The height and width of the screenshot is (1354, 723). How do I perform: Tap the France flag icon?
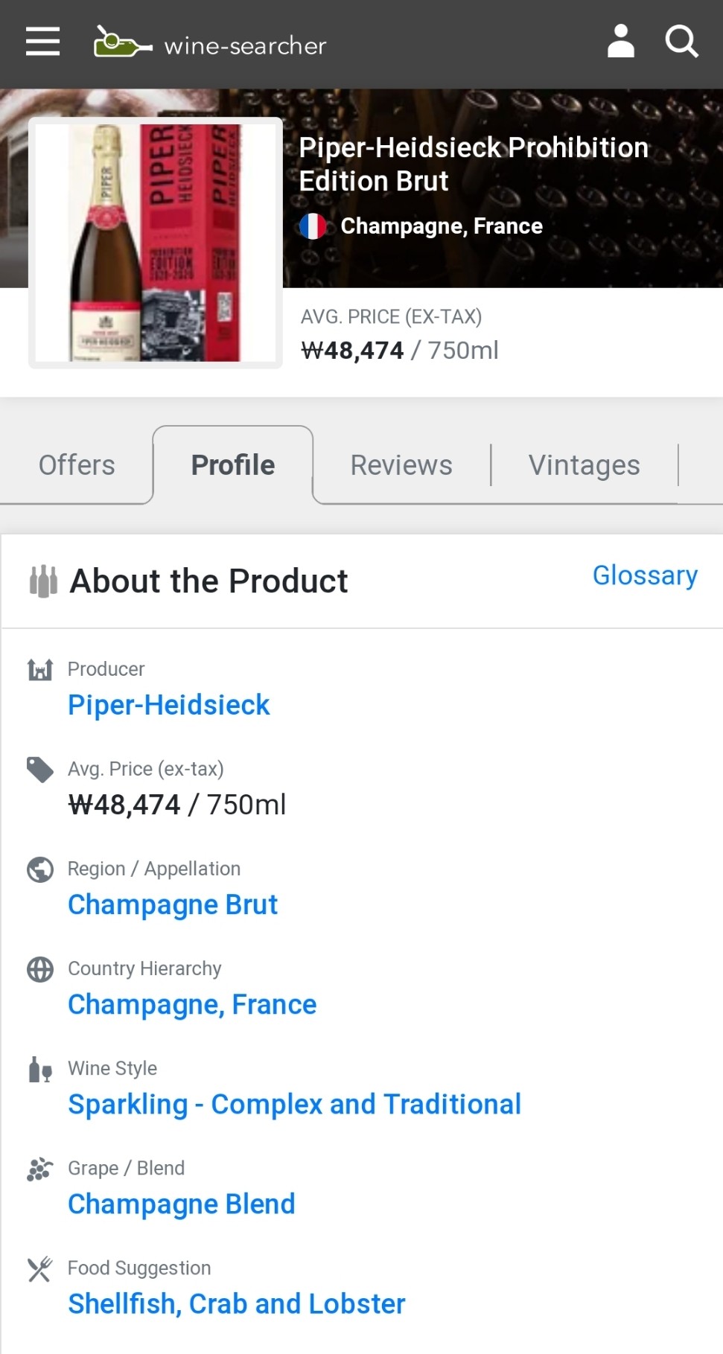point(313,226)
